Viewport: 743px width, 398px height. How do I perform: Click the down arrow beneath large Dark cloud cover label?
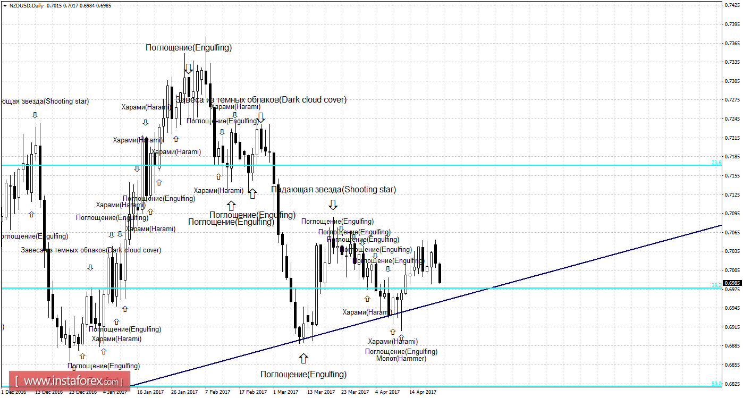tap(260, 117)
